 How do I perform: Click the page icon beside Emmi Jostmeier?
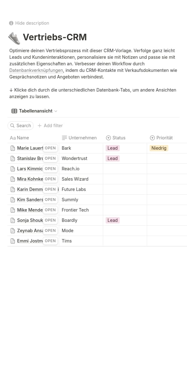click(x=12, y=241)
